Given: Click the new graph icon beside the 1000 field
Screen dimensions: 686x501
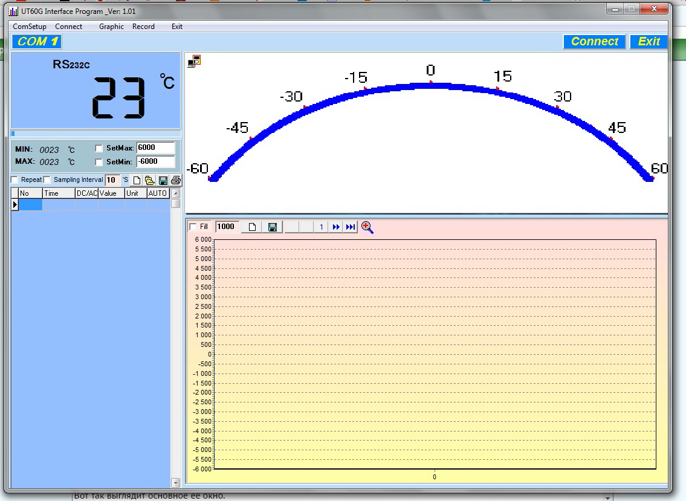Looking at the screenshot, I should [253, 227].
